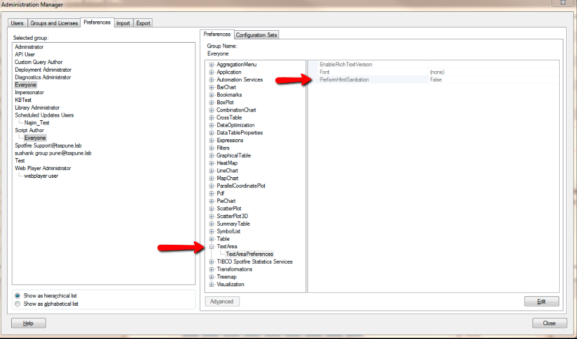Viewport: 577px width, 339px height.
Task: Select the API User group
Action: tap(25, 55)
